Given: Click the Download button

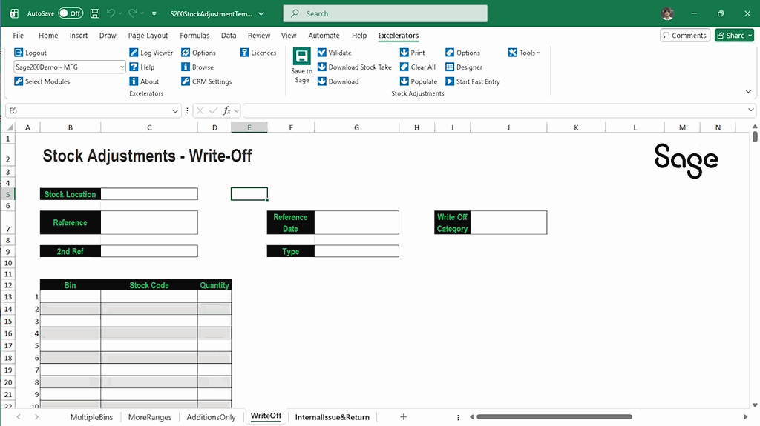Looking at the screenshot, I should 338,81.
